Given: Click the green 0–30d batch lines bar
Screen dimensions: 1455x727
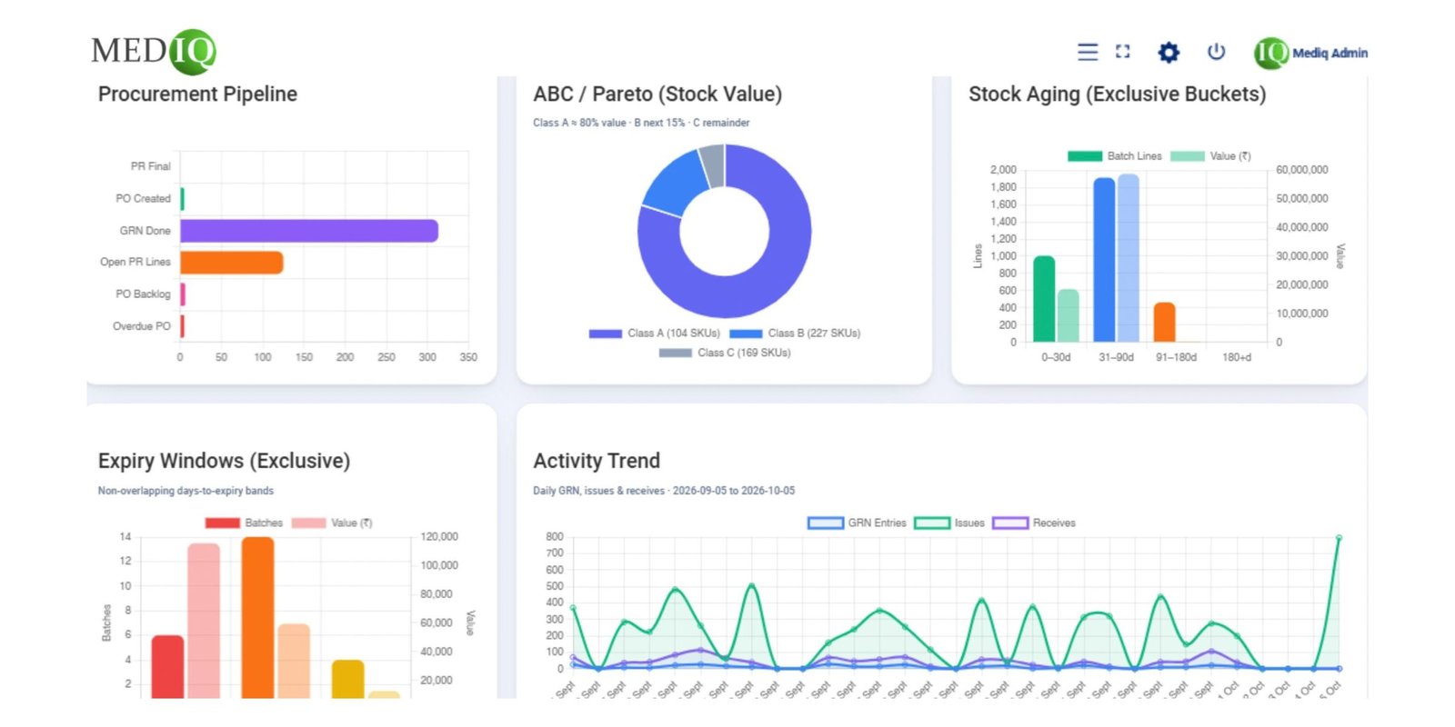Looking at the screenshot, I should point(1044,299).
